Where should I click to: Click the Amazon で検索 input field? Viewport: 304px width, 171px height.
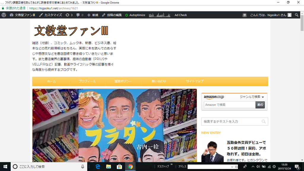pos(229,105)
